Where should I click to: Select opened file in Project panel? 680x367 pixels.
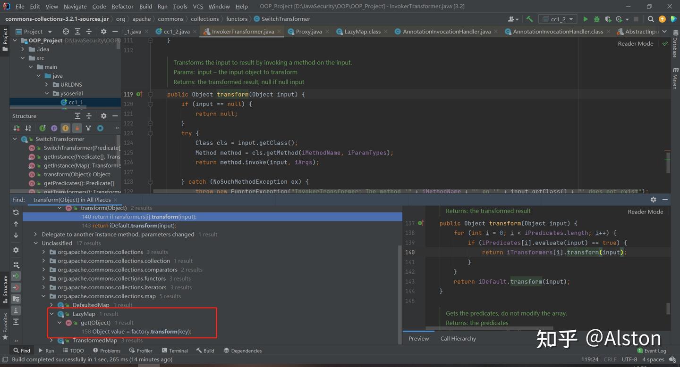[66, 32]
